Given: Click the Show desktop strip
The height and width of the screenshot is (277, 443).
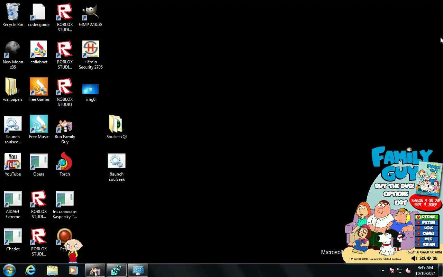Looking at the screenshot, I should click(441, 270).
